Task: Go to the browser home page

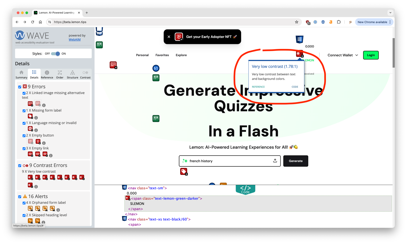Action: coord(40,22)
